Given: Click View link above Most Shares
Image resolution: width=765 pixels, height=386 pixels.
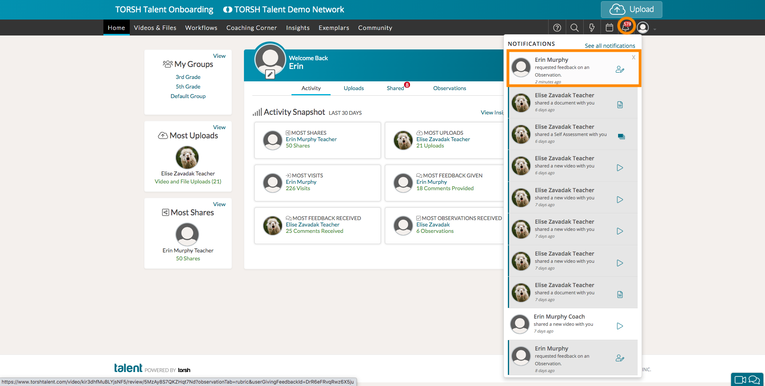Looking at the screenshot, I should pos(219,204).
